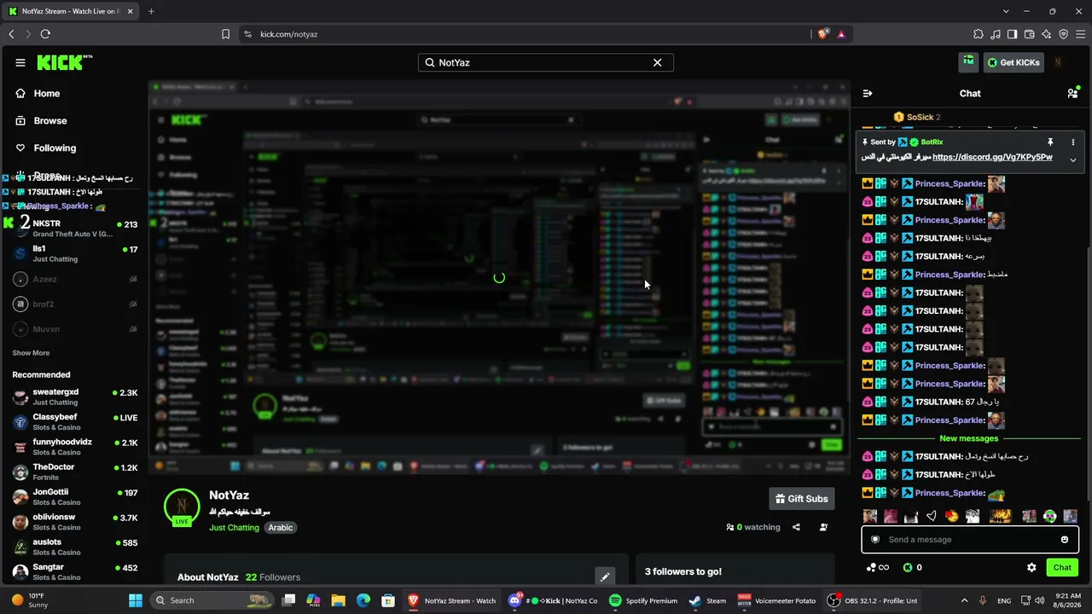Screen dimensions: 1092x614
Task: Open oblivionsw recommended channel
Action: pos(74,522)
